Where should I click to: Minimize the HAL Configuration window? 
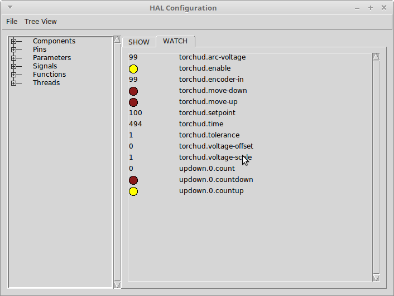(x=357, y=8)
